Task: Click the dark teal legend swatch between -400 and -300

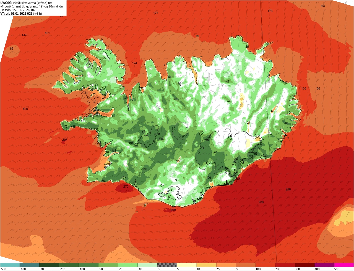Action: (x=30, y=265)
